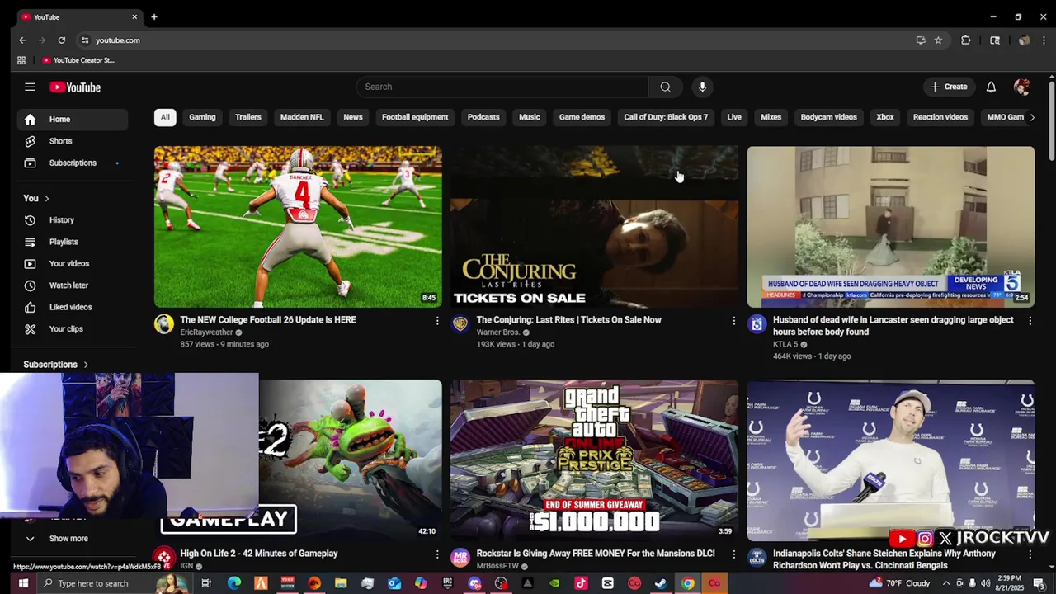1056x594 pixels.
Task: Select the Gaming filter chip
Action: tap(202, 117)
